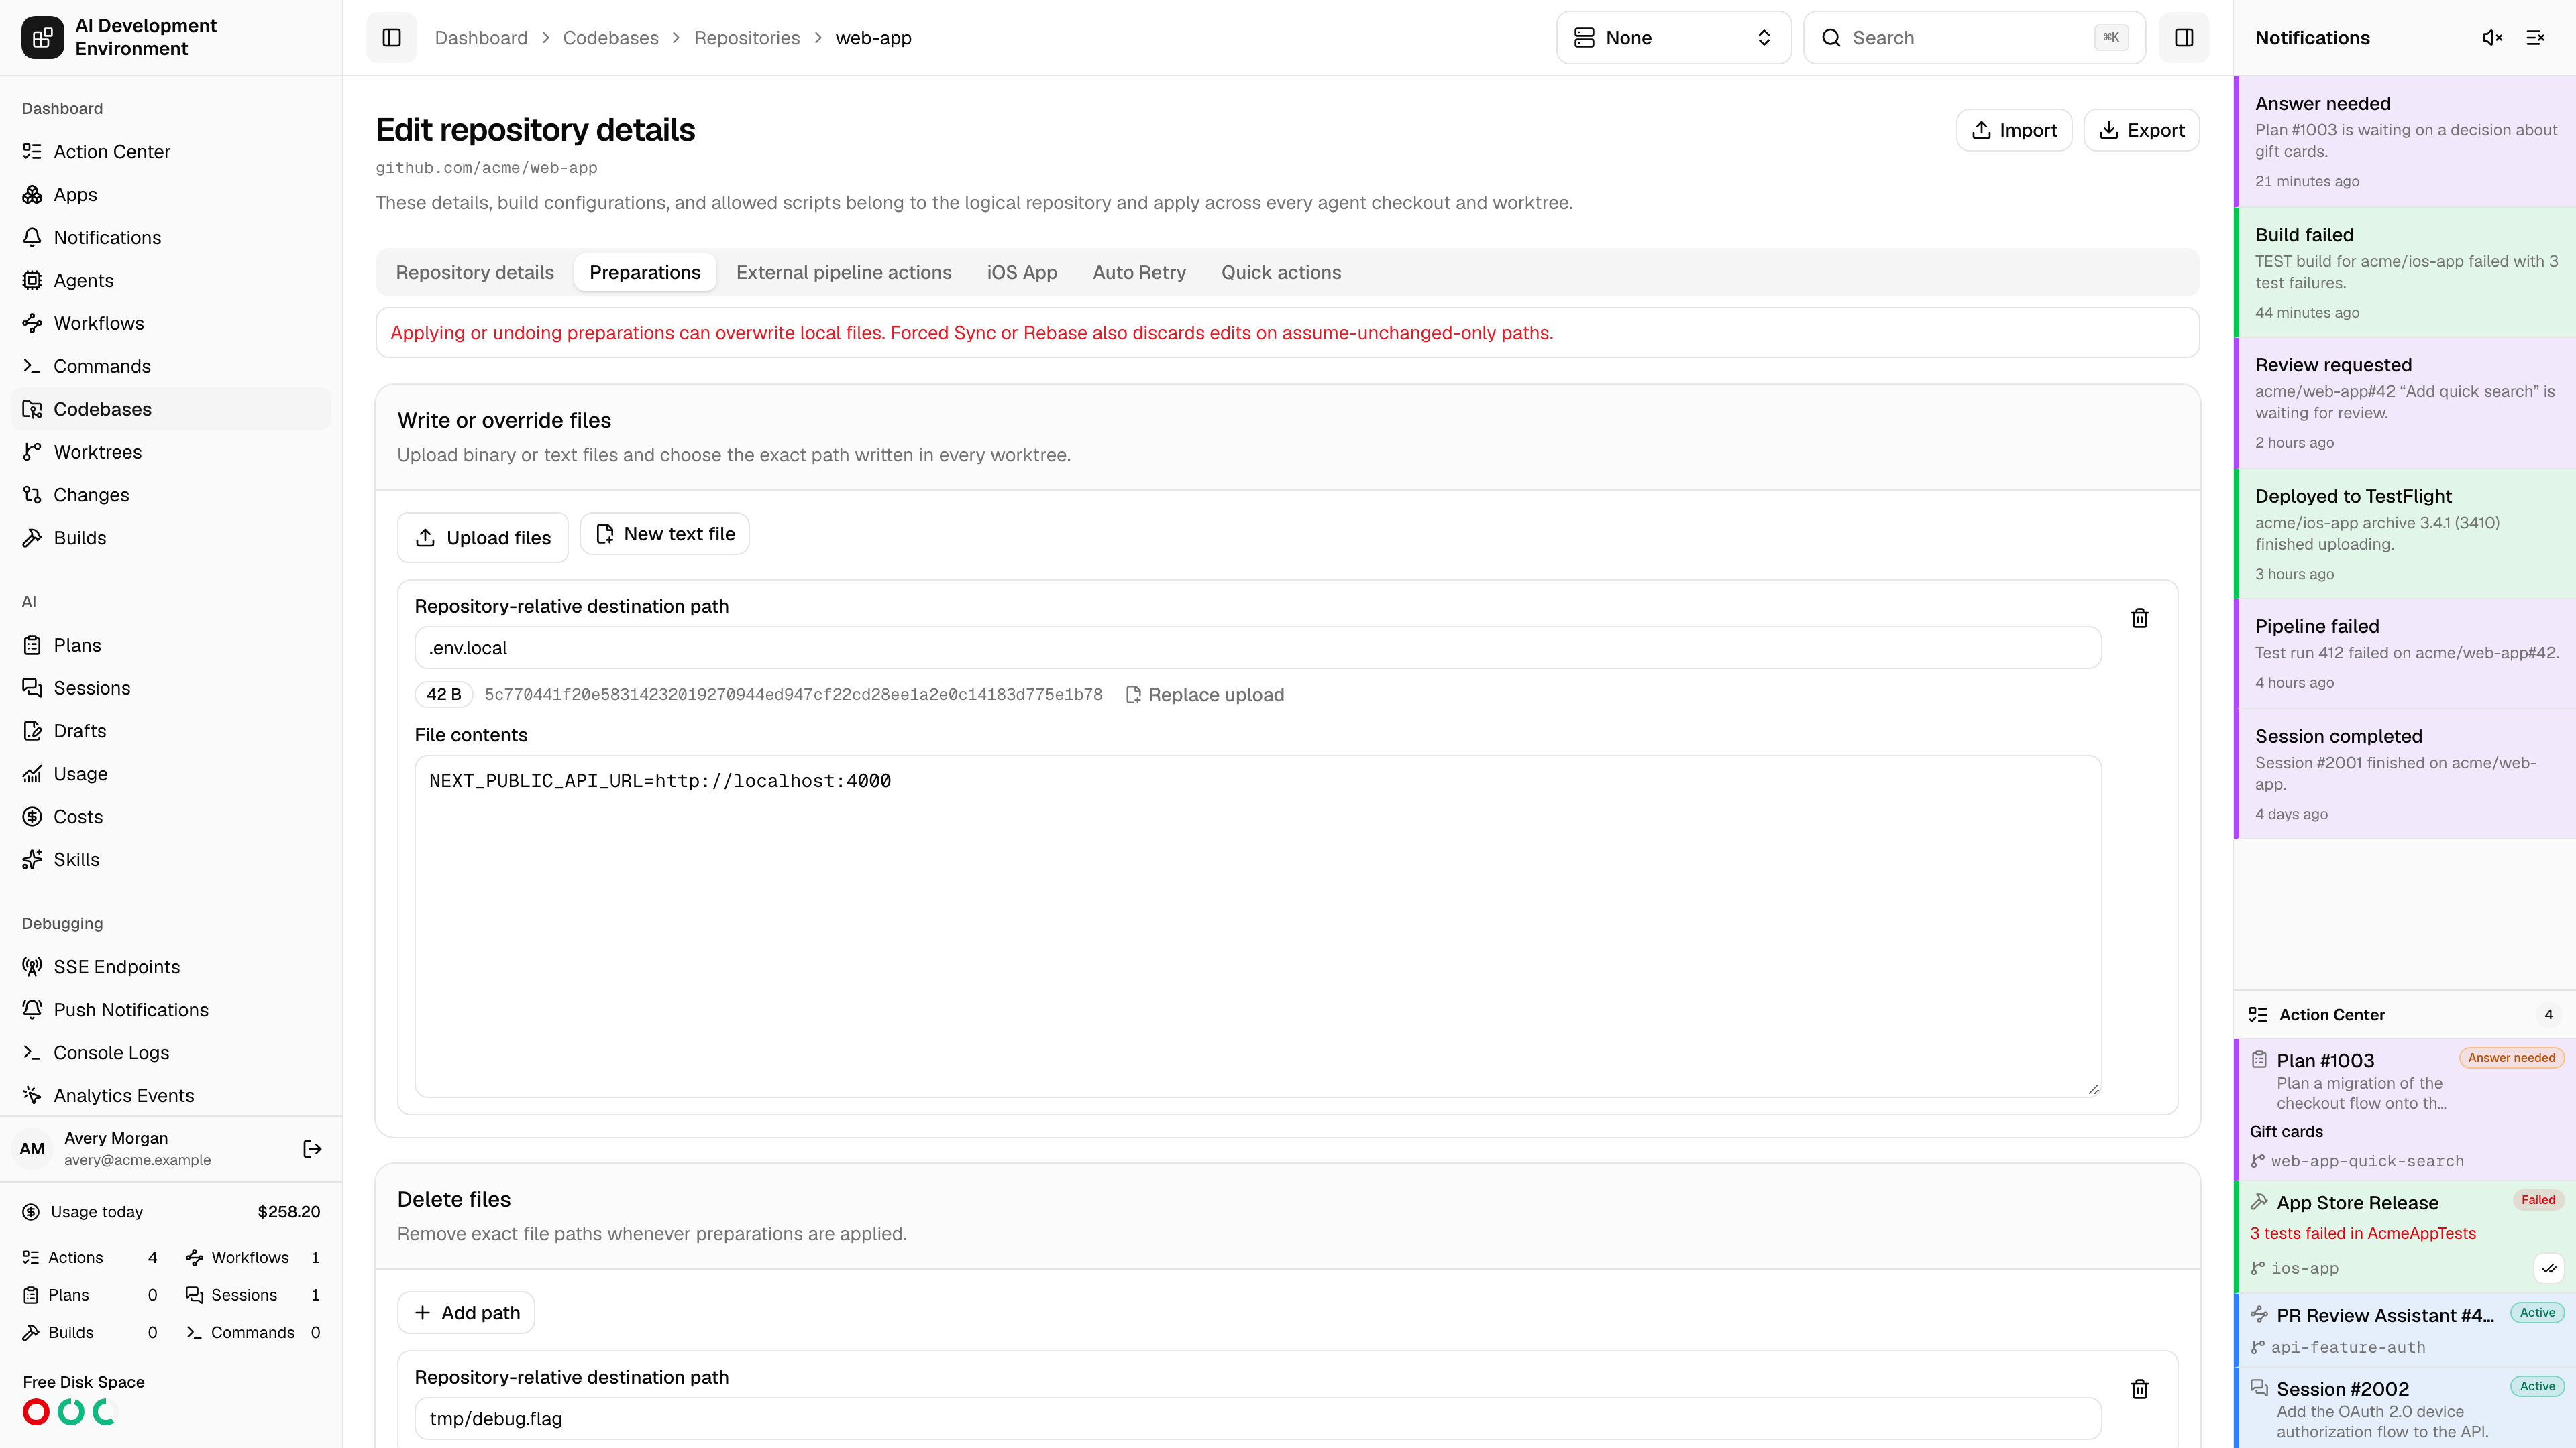Create a New text file
Viewport: 2576px width, 1448px height.
click(665, 535)
